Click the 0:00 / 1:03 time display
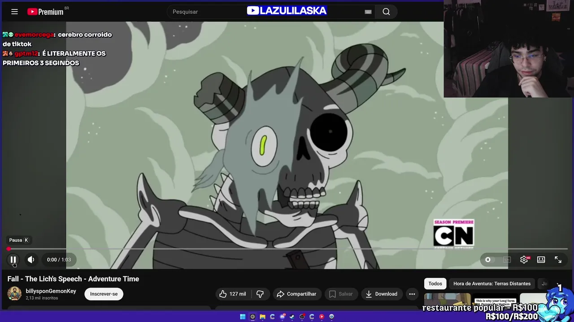The image size is (574, 322). click(x=59, y=259)
